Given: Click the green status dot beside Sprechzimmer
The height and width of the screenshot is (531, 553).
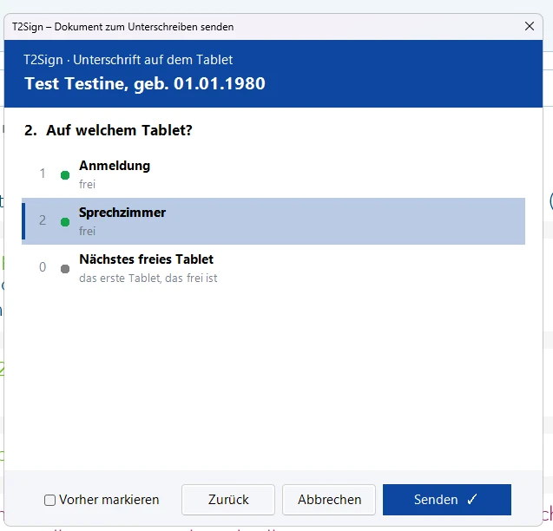Looking at the screenshot, I should pos(65,222).
